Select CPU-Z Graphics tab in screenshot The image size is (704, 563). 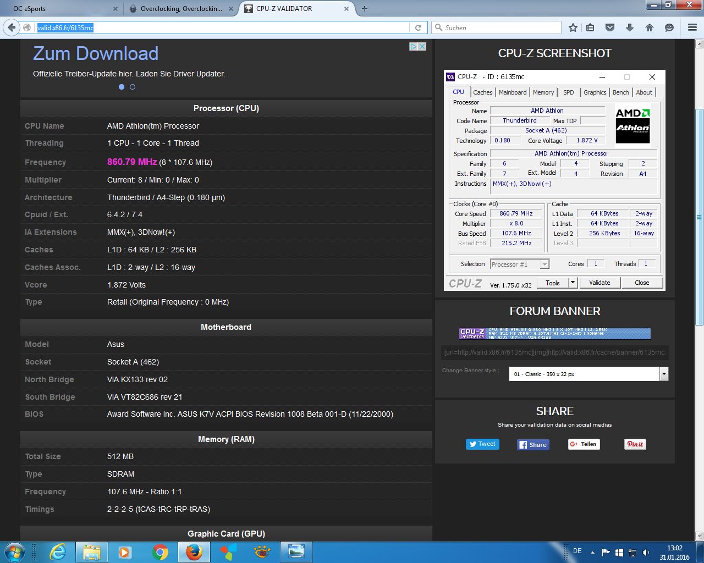[595, 92]
